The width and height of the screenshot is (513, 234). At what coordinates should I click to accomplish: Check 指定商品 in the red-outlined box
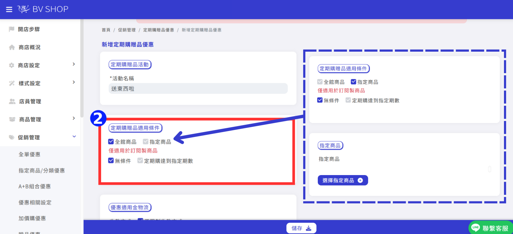coord(146,142)
